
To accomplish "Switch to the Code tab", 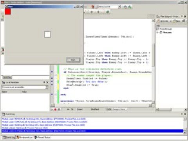I will pos(109,109).
